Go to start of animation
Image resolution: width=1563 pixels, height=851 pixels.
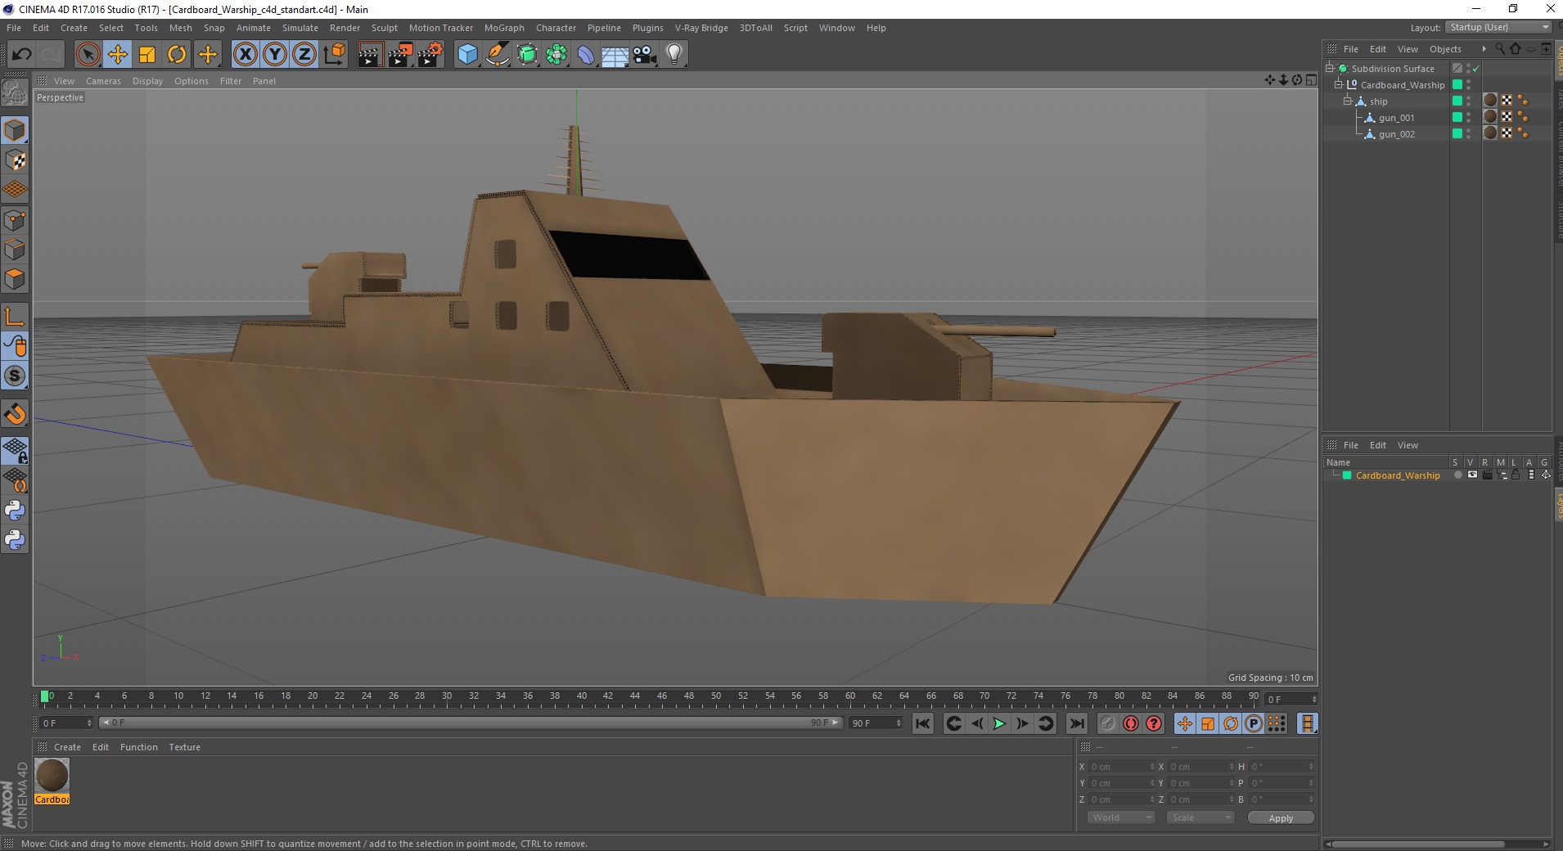pos(922,723)
